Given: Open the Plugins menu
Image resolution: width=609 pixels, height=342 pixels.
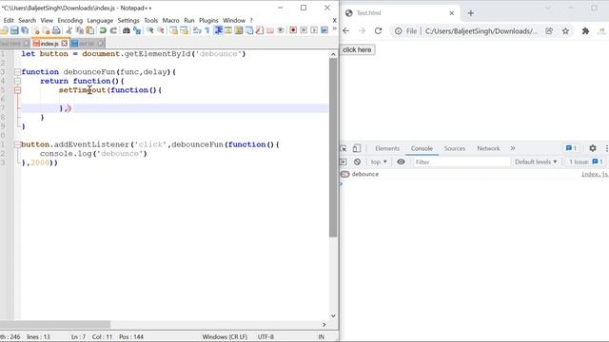Looking at the screenshot, I should pyautogui.click(x=208, y=20).
